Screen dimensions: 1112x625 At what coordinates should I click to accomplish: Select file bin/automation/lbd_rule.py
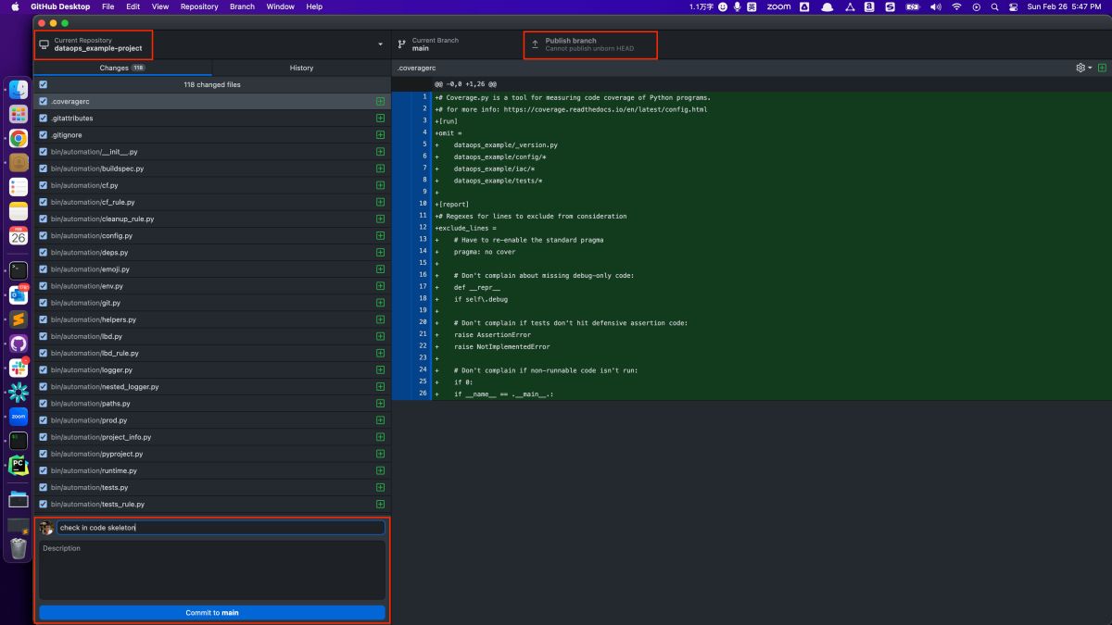pyautogui.click(x=211, y=353)
